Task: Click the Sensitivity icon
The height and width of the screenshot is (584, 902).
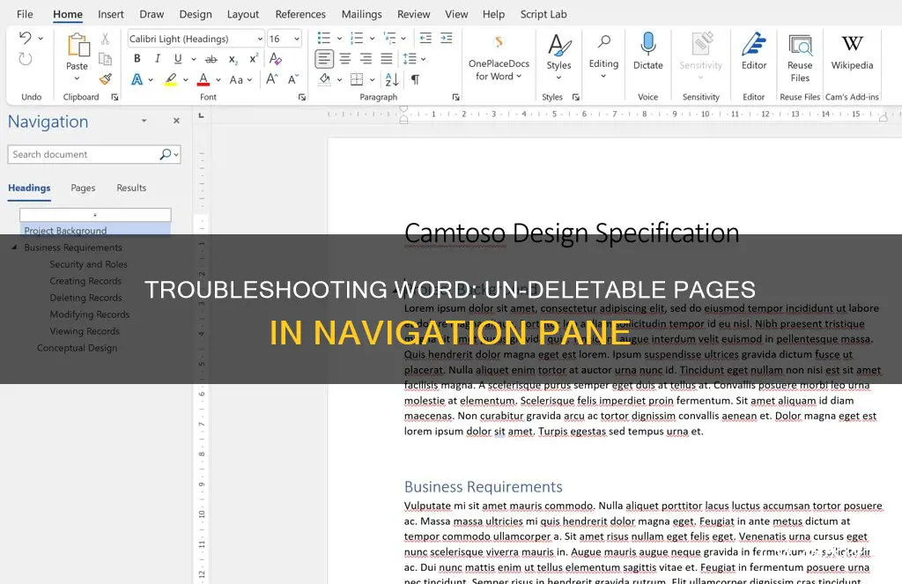Action: [701, 44]
